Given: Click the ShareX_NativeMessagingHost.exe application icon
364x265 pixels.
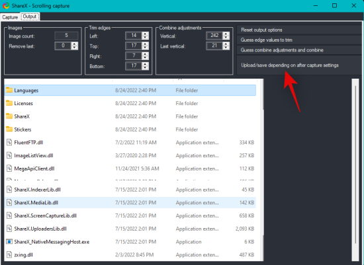Looking at the screenshot, I should coord(9,242).
